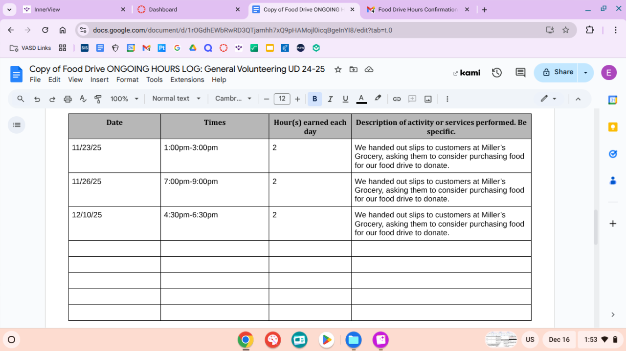Open Google Calendar side panel
Image resolution: width=626 pixels, height=351 pixels.
pos(613,100)
